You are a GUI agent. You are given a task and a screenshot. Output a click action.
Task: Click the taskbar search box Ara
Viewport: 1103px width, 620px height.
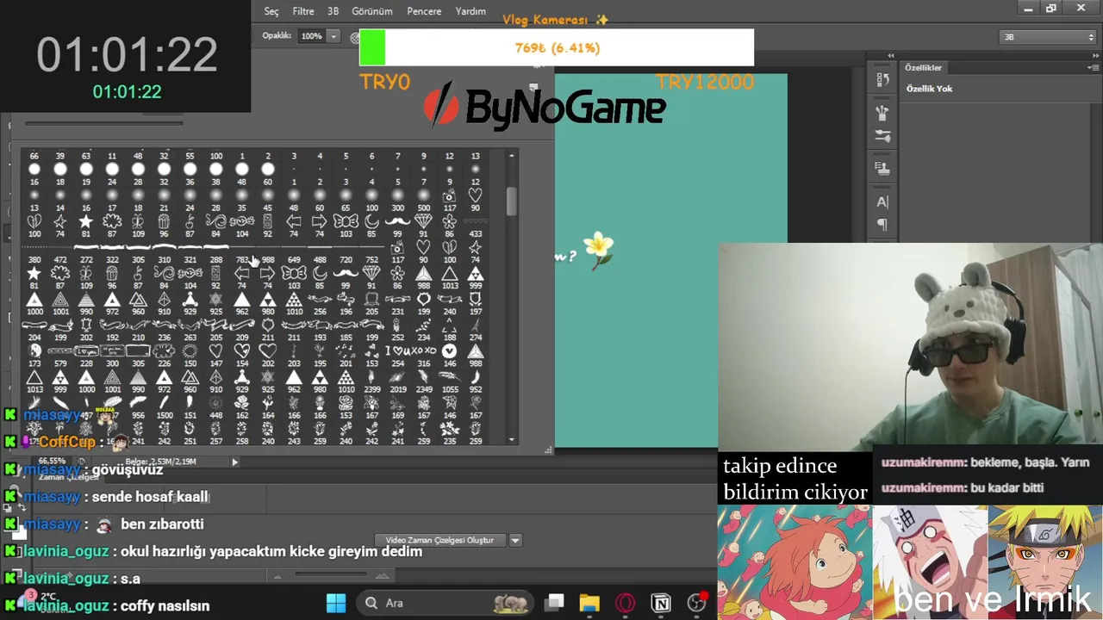click(x=444, y=603)
